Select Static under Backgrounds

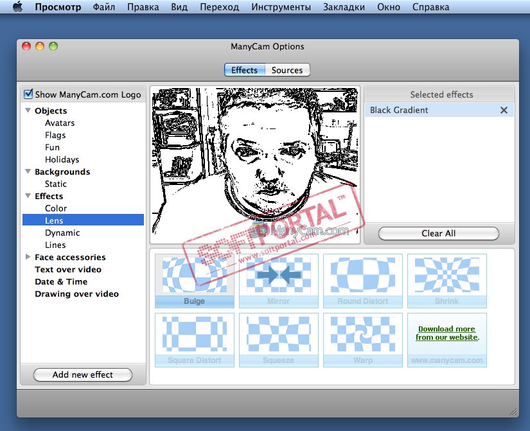(56, 184)
